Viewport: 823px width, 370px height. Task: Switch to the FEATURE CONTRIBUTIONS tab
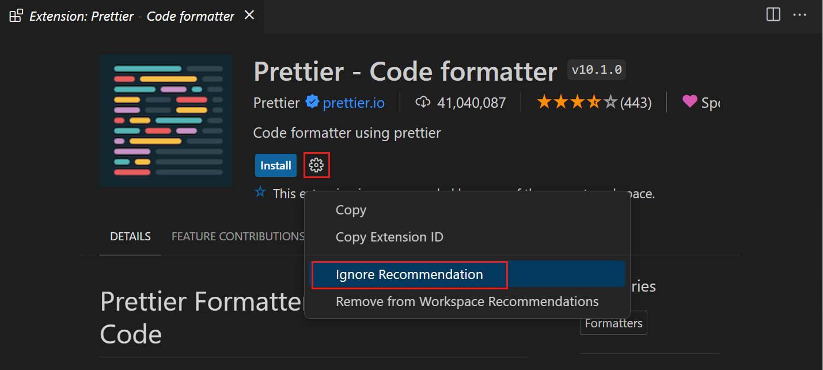point(238,236)
